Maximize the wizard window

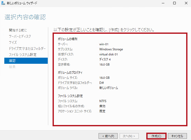[174, 3]
